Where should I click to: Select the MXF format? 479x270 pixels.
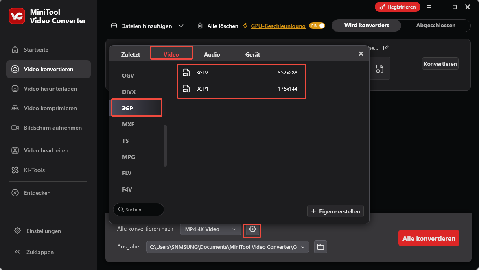tap(128, 124)
